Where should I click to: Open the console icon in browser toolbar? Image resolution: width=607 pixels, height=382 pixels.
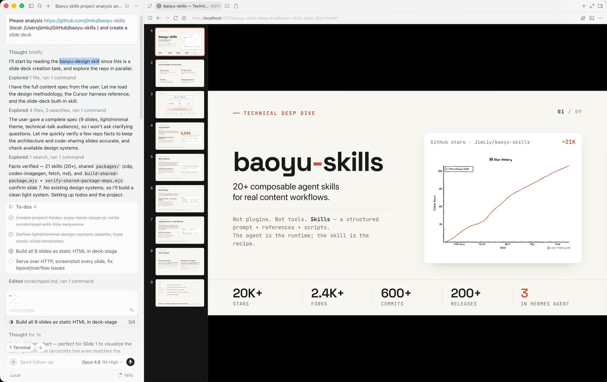click(592, 18)
